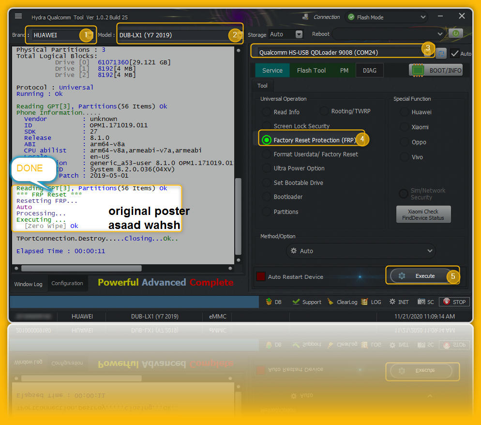Viewport: 481px width, 425px height.
Task: Click the eMMC status bar entry
Action: tap(217, 317)
